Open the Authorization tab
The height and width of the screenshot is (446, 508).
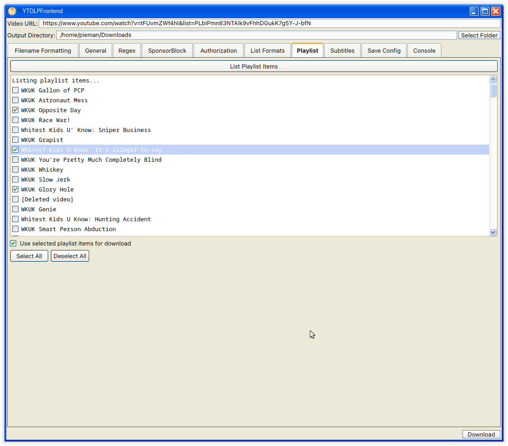click(x=218, y=50)
